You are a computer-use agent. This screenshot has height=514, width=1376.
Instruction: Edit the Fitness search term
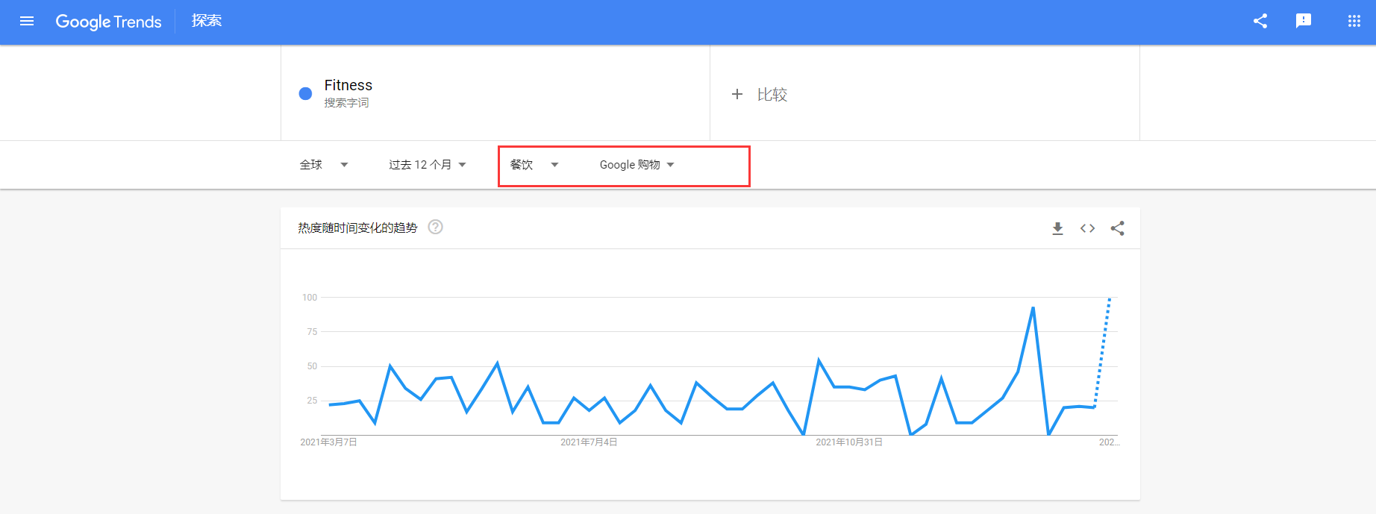pos(348,86)
